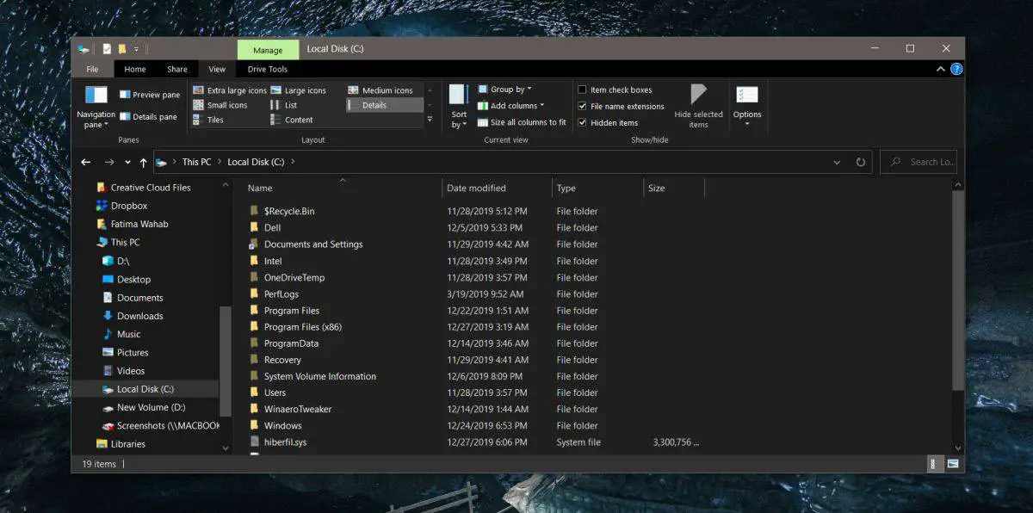Disable Hidden items checkbox

click(583, 122)
